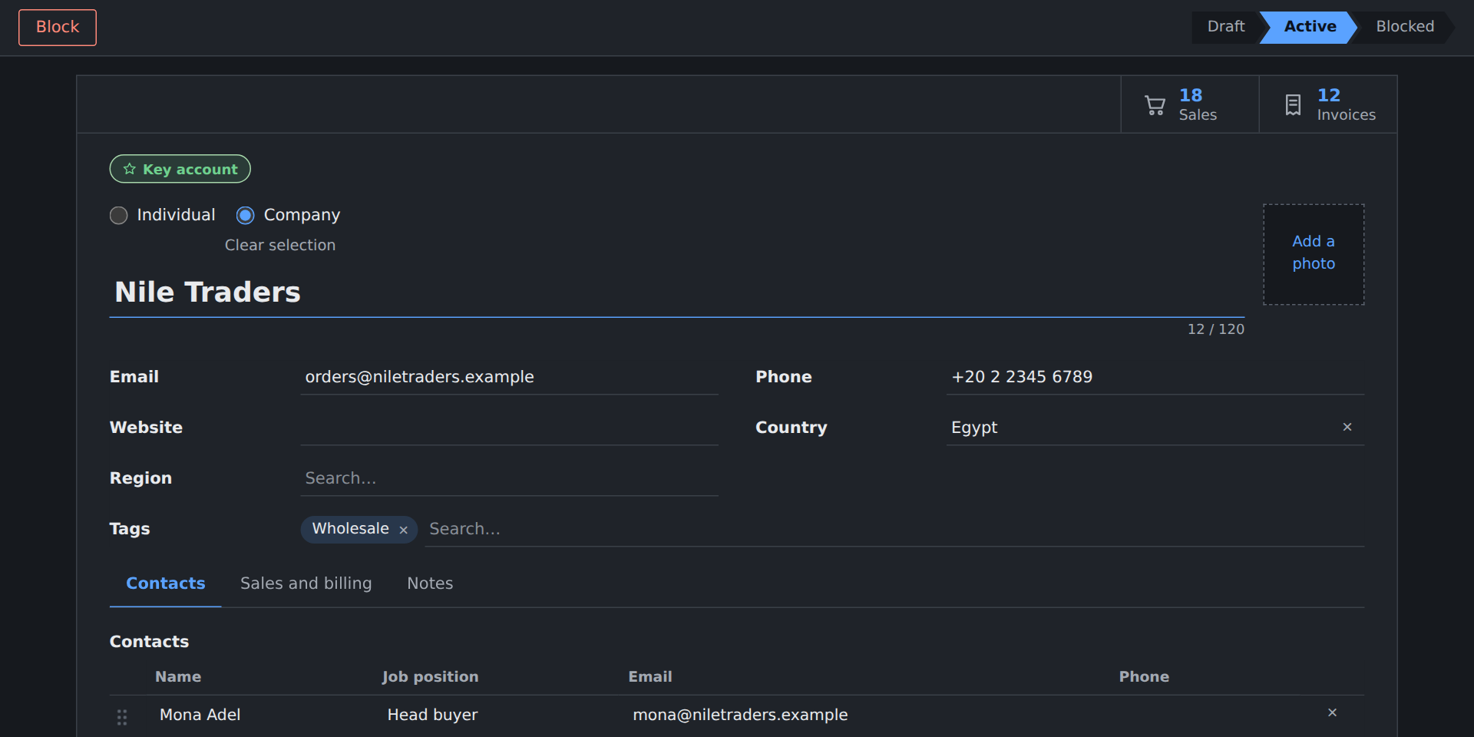Click the empty Website field

[x=510, y=428]
